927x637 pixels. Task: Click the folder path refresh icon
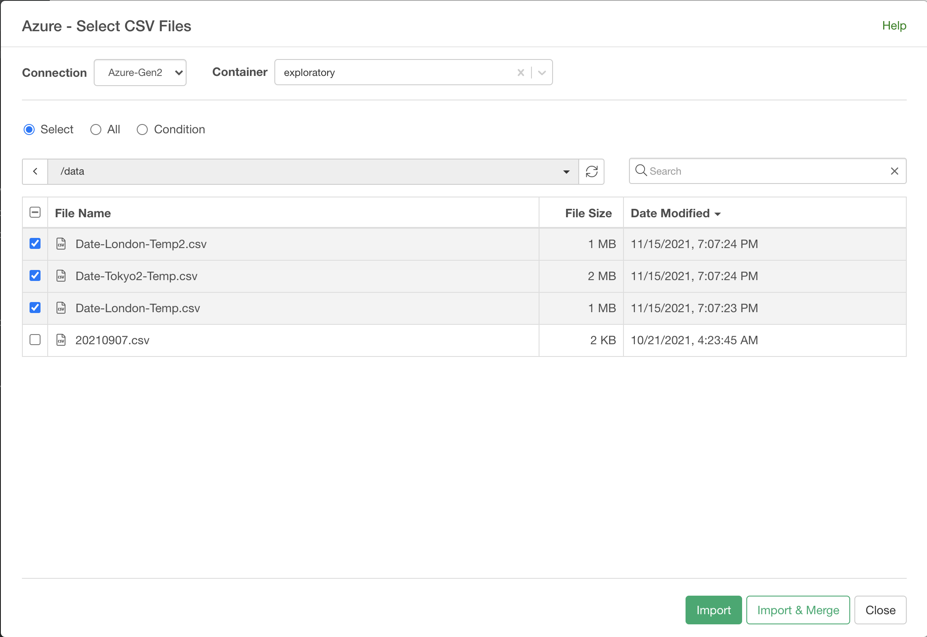click(591, 171)
